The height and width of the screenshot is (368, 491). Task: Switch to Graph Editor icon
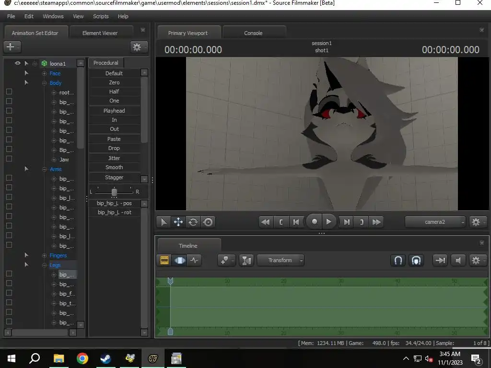(x=195, y=260)
